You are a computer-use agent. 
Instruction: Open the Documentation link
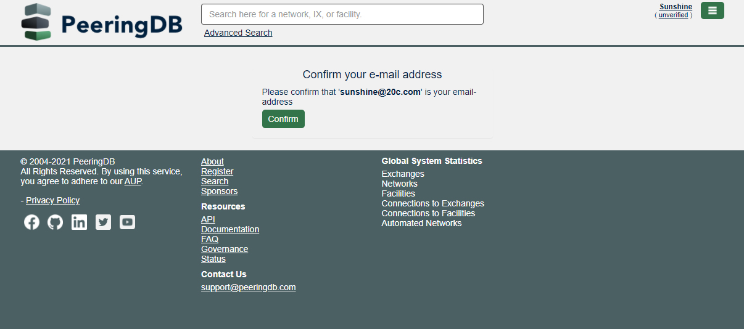point(230,229)
